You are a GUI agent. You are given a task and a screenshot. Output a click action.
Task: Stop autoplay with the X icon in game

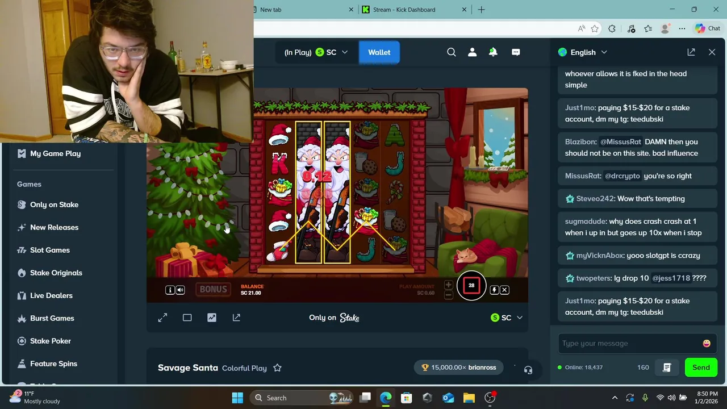pyautogui.click(x=504, y=290)
